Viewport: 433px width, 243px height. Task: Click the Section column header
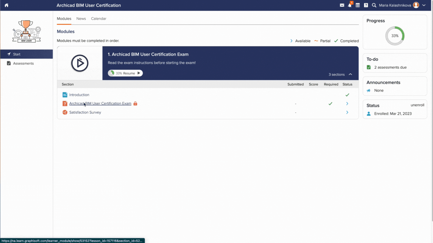(x=68, y=84)
